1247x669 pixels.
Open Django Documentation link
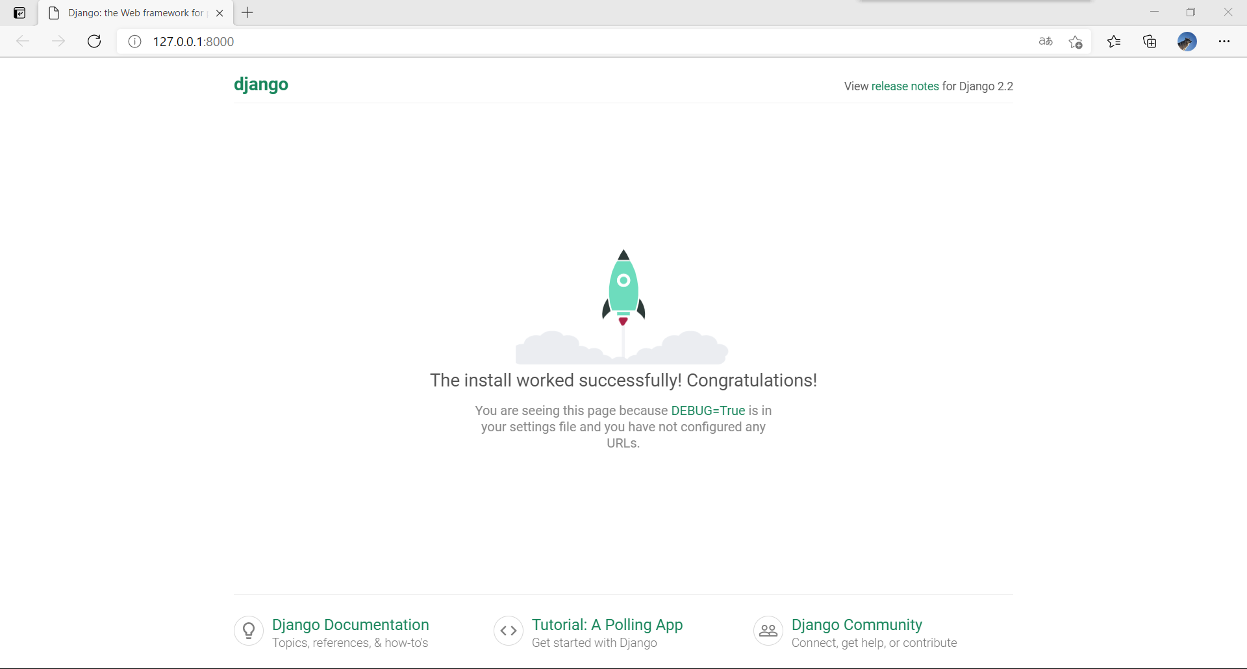click(x=350, y=624)
